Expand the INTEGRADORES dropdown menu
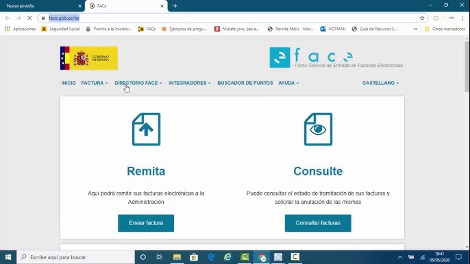 tap(190, 83)
